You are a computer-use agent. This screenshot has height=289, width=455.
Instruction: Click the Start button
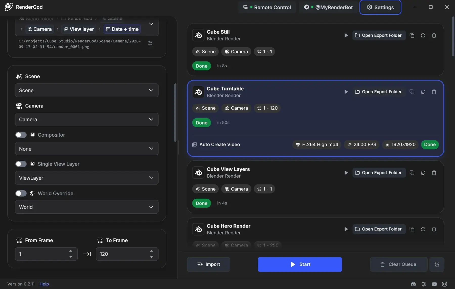coord(300,264)
